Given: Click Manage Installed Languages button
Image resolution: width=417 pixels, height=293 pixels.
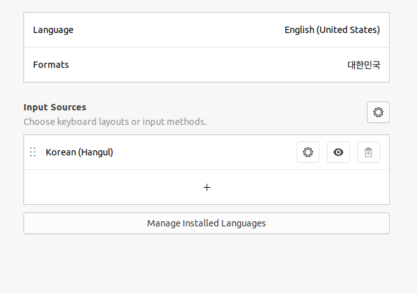Looking at the screenshot, I should [x=207, y=223].
